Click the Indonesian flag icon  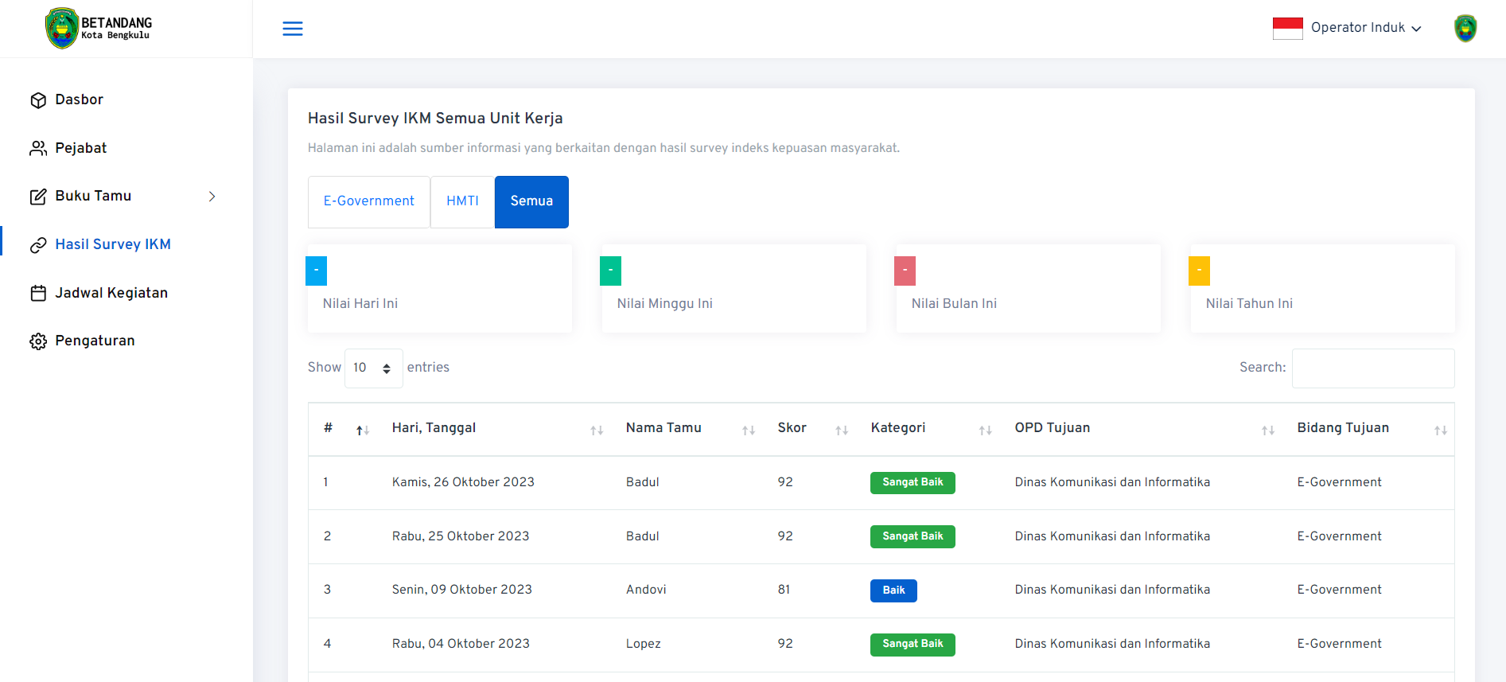[1287, 28]
